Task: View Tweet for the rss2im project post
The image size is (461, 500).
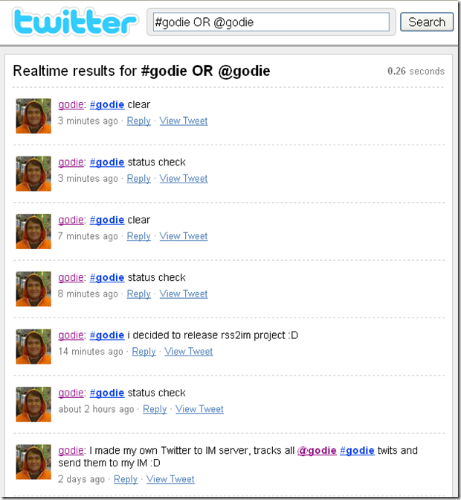Action: pos(189,352)
